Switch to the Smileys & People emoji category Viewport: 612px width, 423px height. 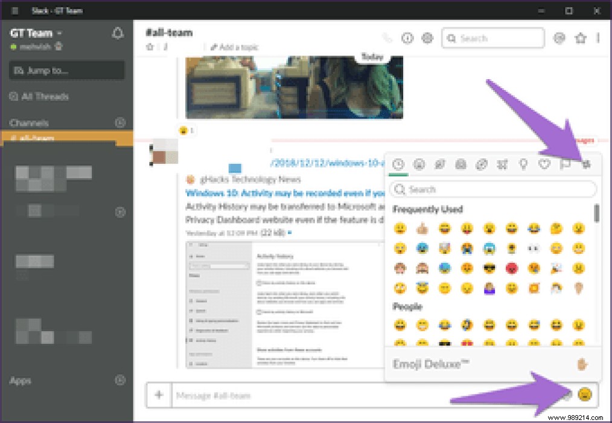pos(419,164)
